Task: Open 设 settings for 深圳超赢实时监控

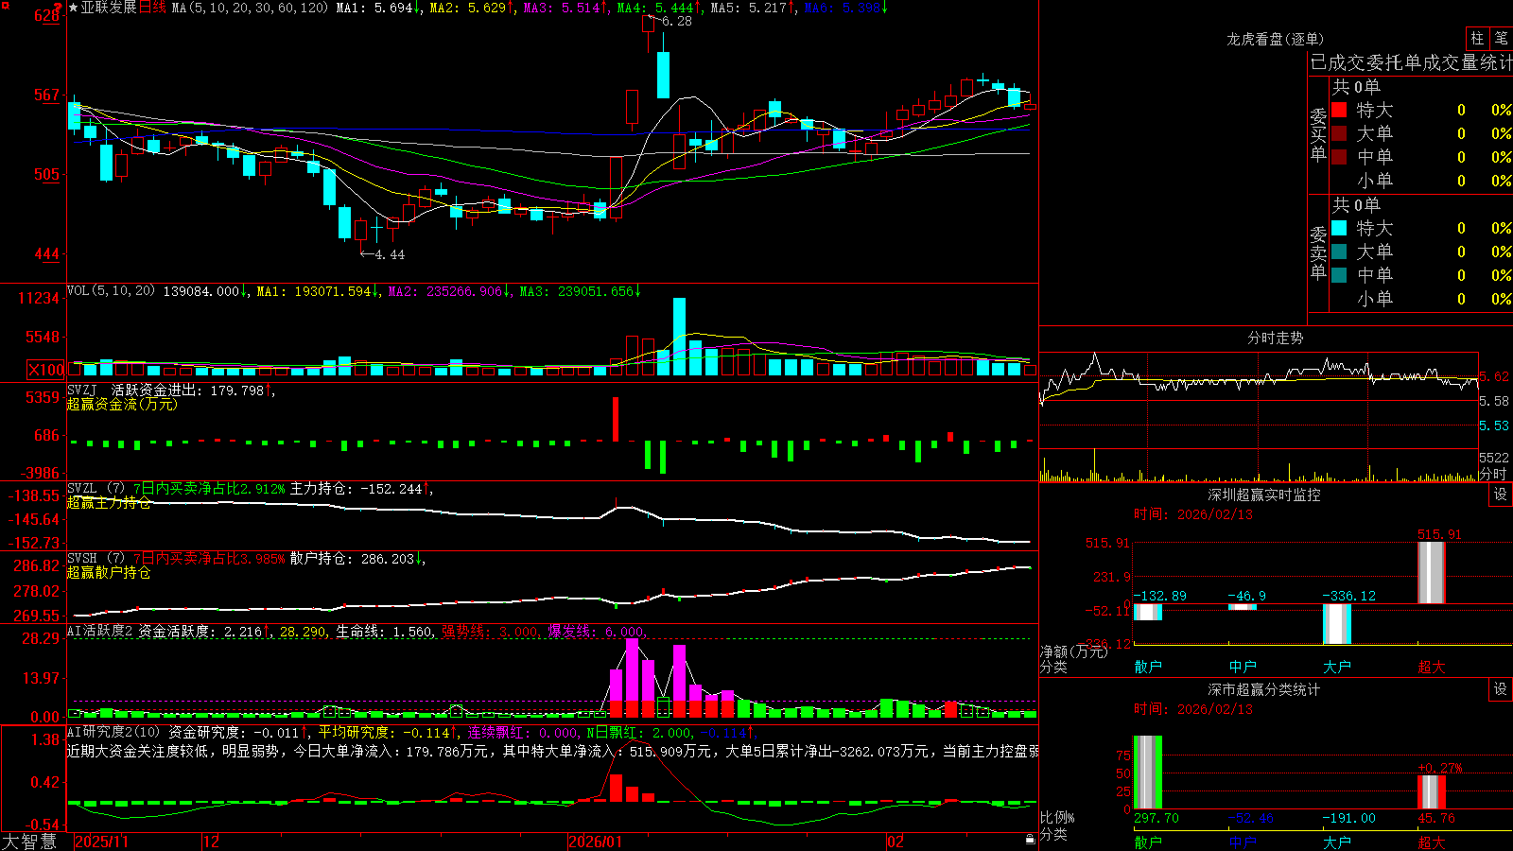Action: (1501, 495)
